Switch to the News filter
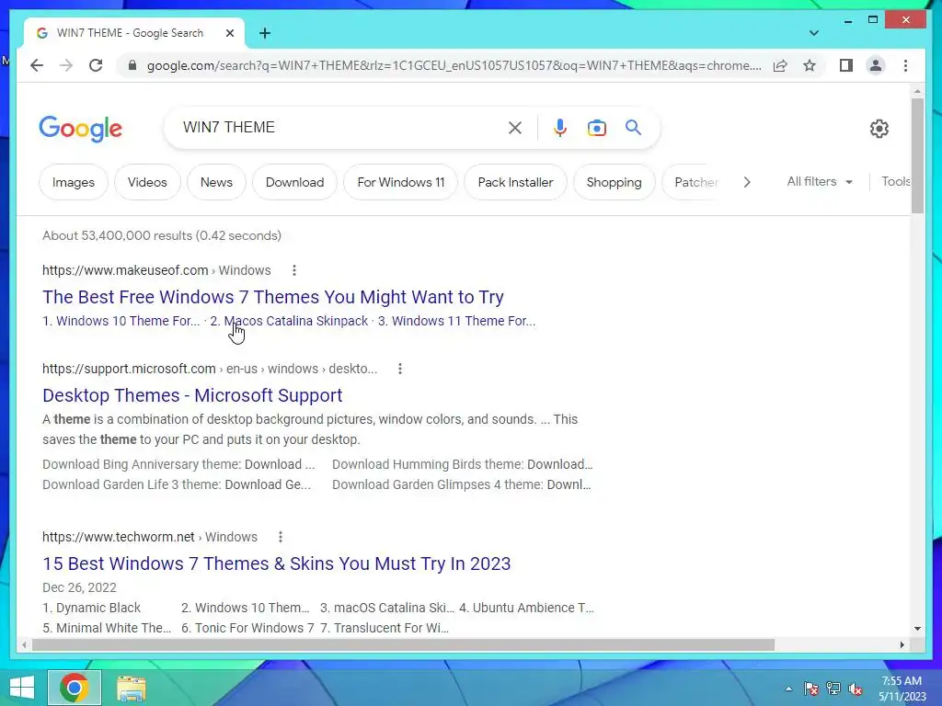Viewport: 942px width, 706px height. click(216, 182)
